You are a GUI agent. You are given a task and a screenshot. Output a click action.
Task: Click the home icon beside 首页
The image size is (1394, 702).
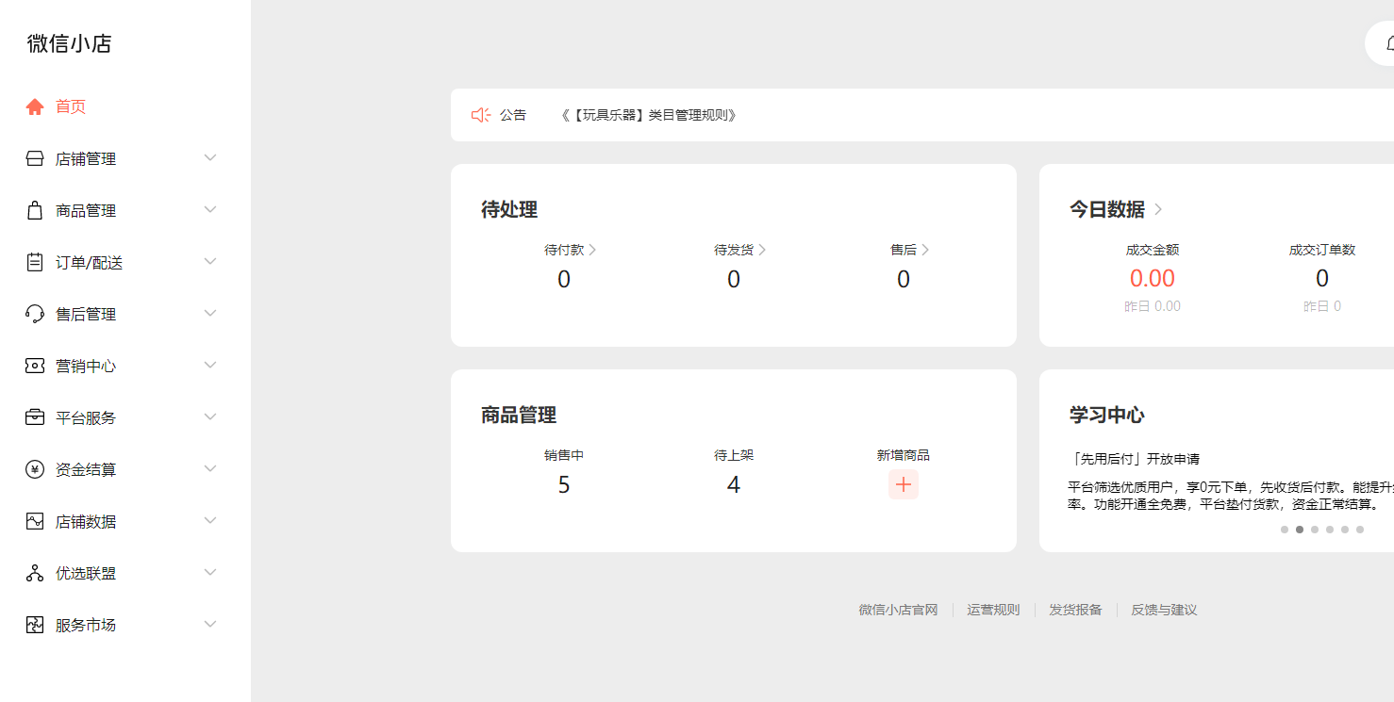[35, 106]
